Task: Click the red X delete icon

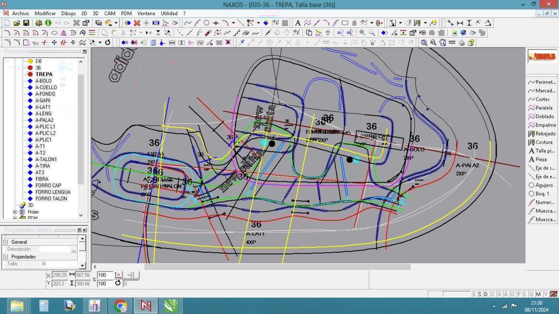Action: [x=137, y=23]
